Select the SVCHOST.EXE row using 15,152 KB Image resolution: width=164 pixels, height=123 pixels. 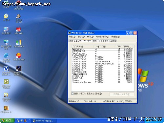102,66
